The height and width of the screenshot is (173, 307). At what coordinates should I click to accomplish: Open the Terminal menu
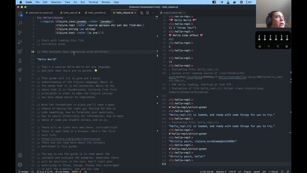(x=93, y=2)
